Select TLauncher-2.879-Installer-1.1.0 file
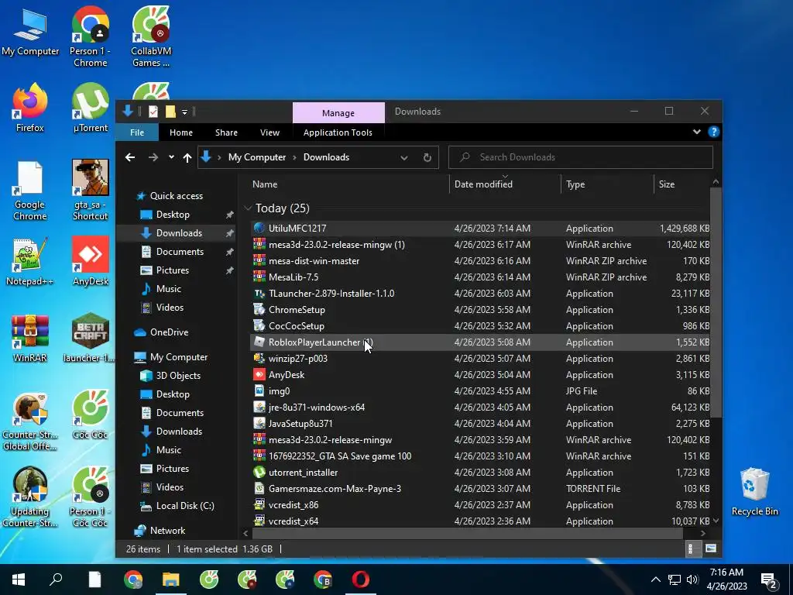The image size is (793, 595). [x=480, y=294]
